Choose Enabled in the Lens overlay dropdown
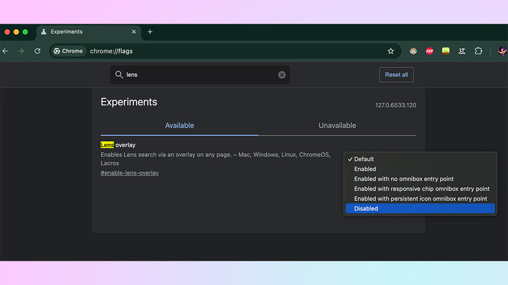Image resolution: width=508 pixels, height=285 pixels. pos(365,169)
